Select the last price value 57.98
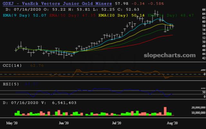This screenshot has width=206, height=129. pos(122,4)
